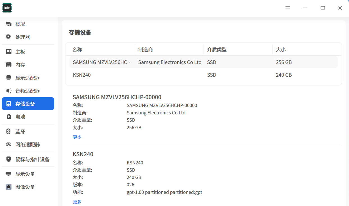Open the 概况 overview page
Viewport: 349px width, 206px height.
(28, 24)
